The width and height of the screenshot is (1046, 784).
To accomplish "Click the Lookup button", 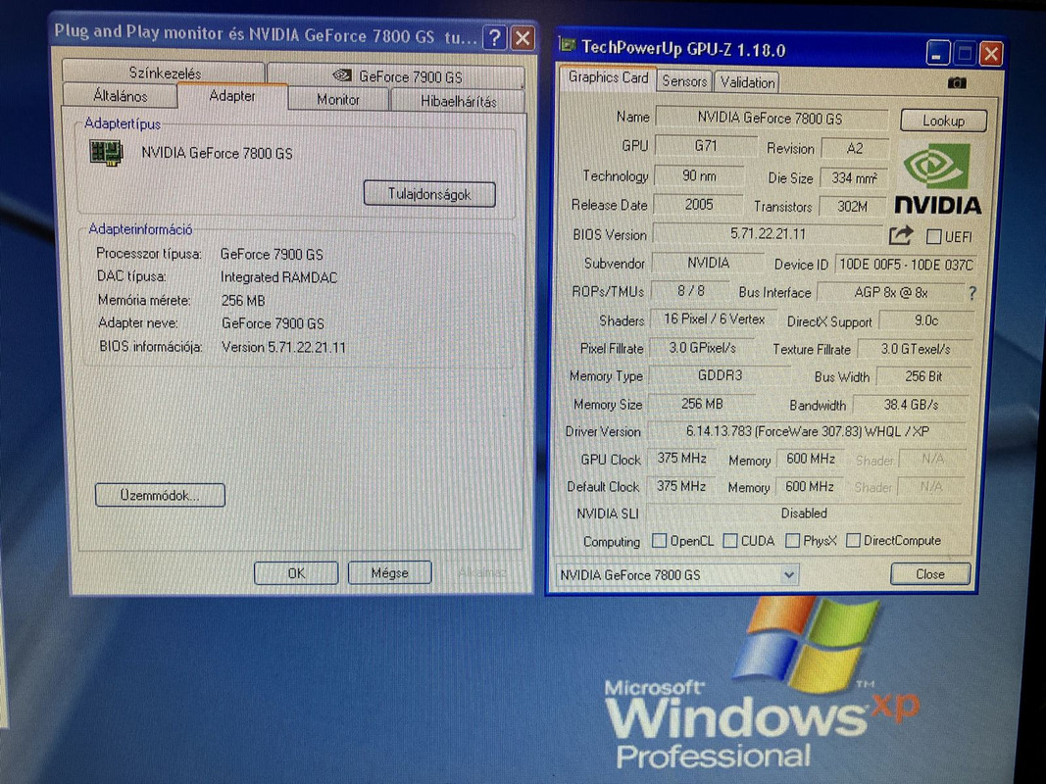I will click(x=943, y=121).
